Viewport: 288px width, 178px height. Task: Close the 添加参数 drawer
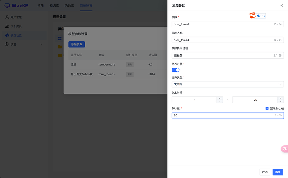281,5
